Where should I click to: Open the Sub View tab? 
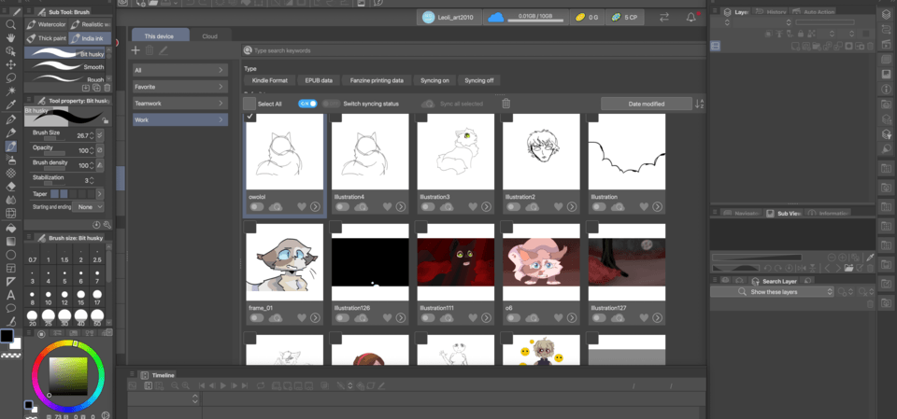click(784, 213)
